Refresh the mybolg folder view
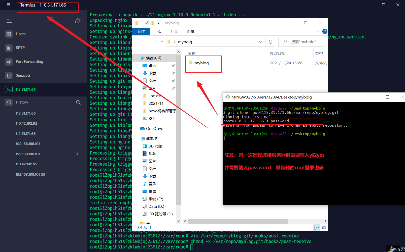The width and height of the screenshot is (405, 252). pos(271,42)
